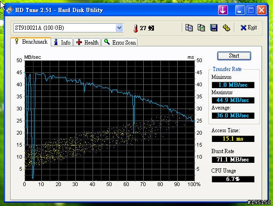Select the Benchmark tab
The height and width of the screenshot is (206, 273).
(31, 42)
